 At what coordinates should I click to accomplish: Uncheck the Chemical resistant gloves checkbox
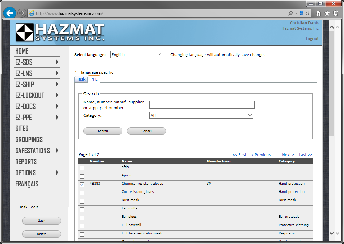click(x=82, y=185)
